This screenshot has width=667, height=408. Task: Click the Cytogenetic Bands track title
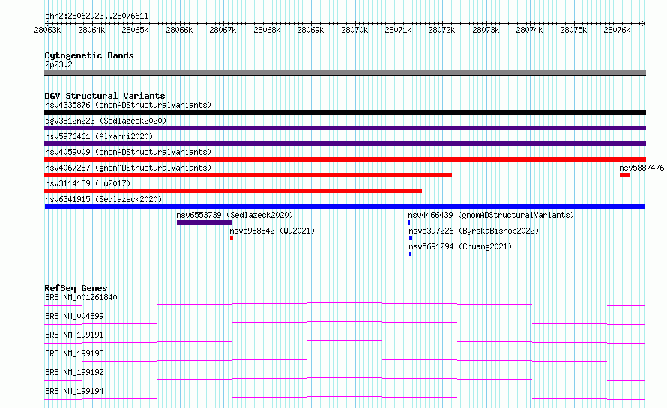89,55
